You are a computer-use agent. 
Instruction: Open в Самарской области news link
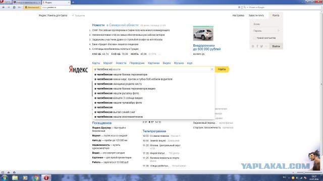[x=122, y=25]
